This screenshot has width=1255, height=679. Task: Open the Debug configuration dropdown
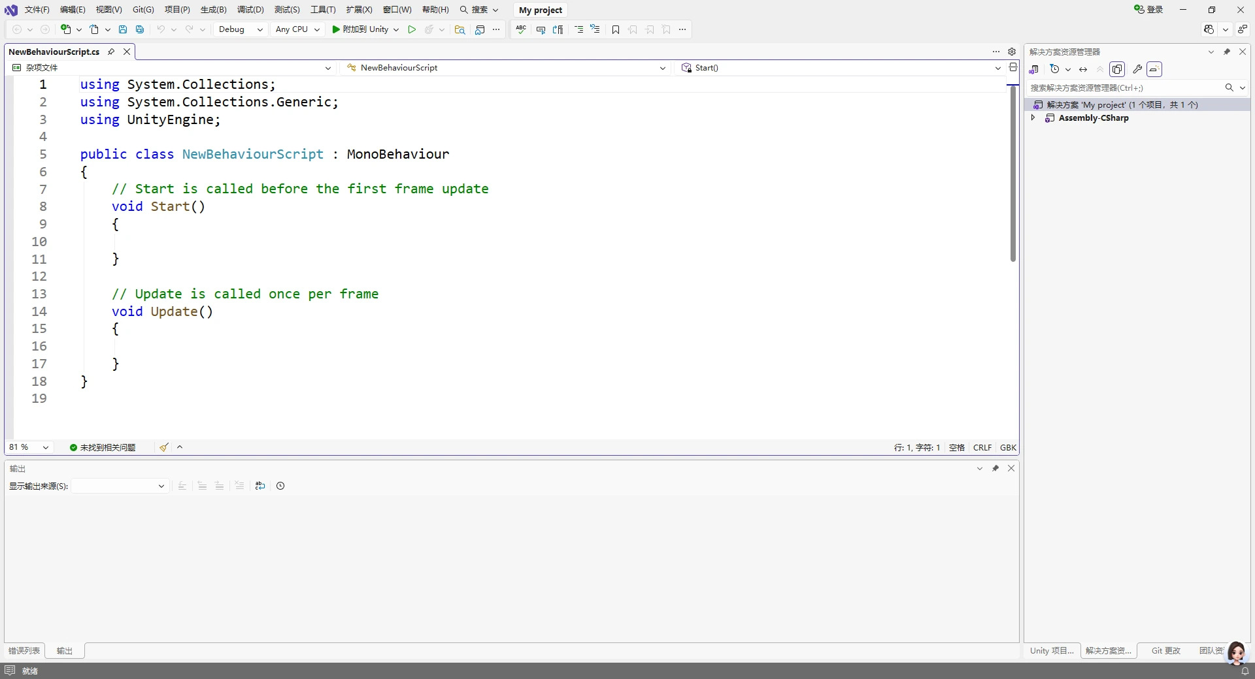coord(240,29)
